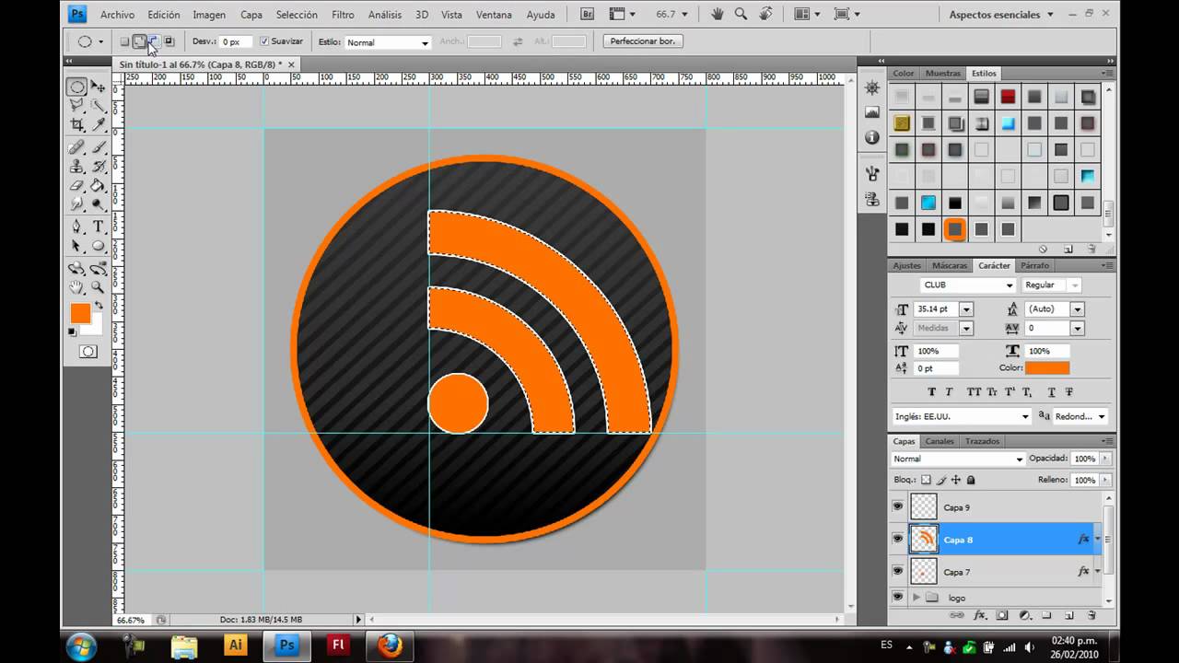Screen dimensions: 1179x663
Task: Select the Move tool
Action: (x=98, y=87)
